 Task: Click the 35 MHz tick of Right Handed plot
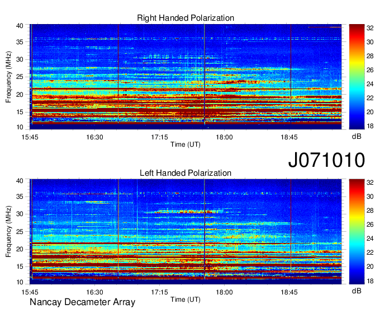tap(20, 42)
